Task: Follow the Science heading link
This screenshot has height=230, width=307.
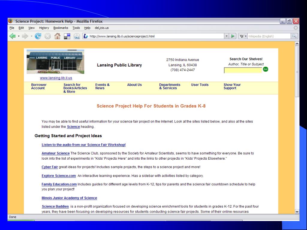Action: tap(73, 127)
